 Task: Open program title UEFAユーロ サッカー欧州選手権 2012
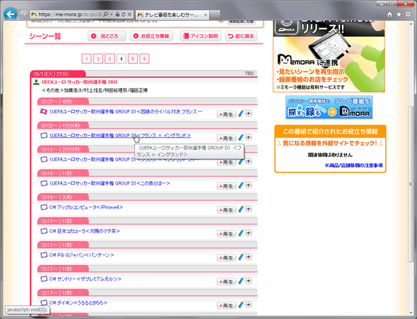(x=79, y=82)
